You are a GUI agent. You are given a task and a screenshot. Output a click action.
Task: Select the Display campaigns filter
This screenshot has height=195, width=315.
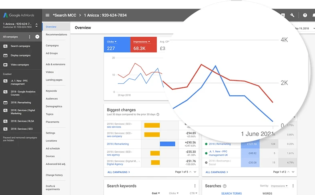20,55
